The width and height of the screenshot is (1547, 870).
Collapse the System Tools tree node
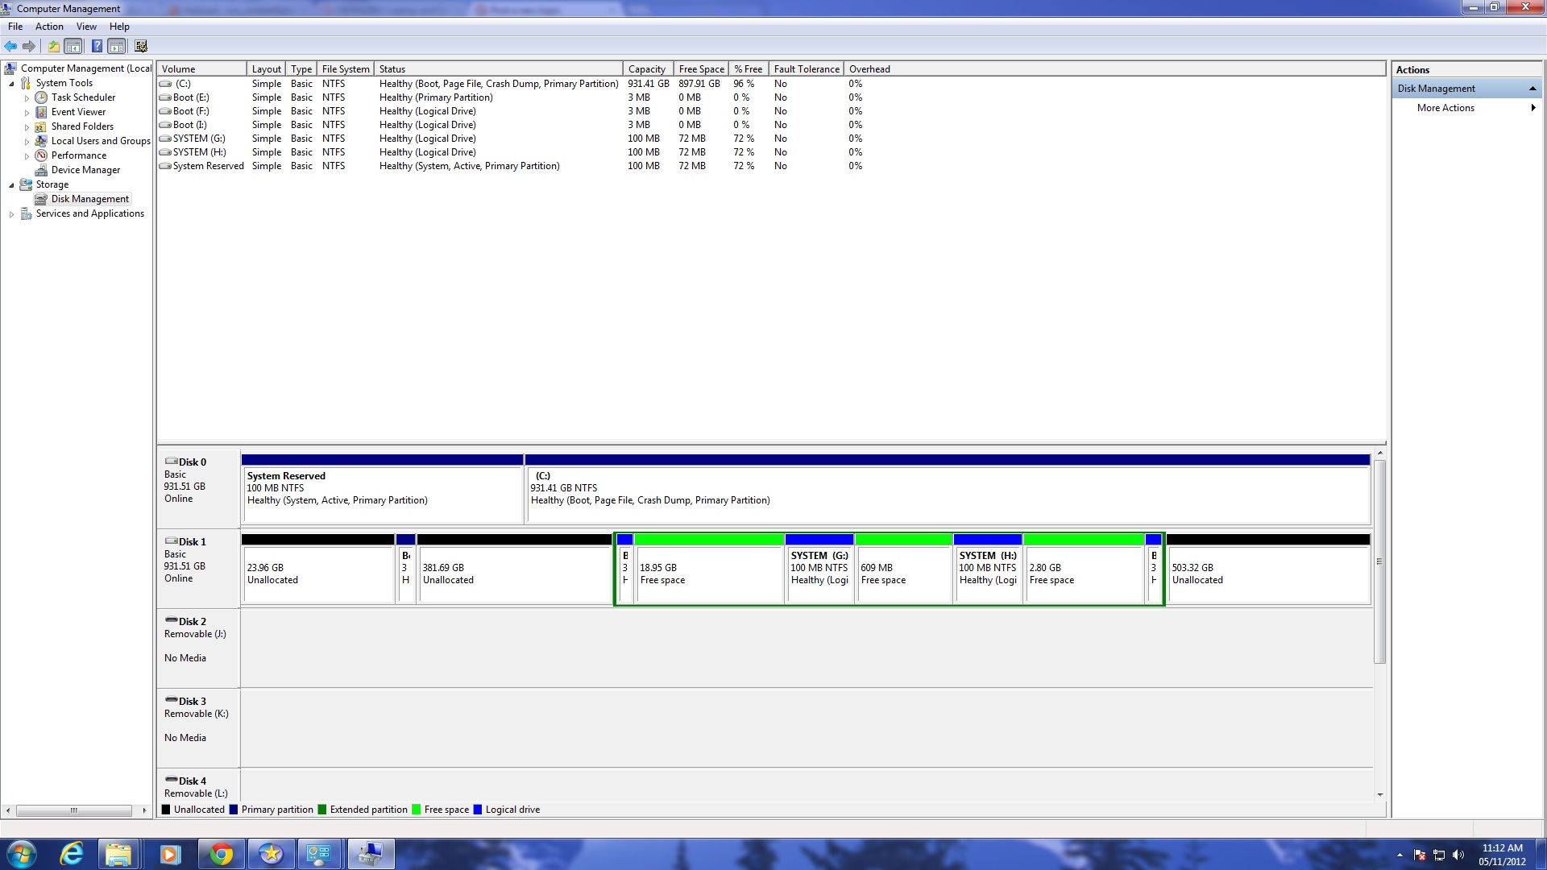(11, 84)
